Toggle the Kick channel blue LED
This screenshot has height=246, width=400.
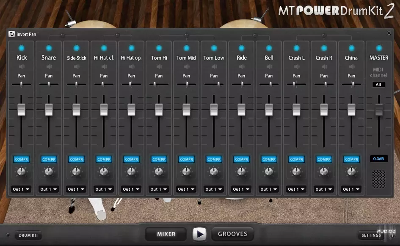pos(22,48)
